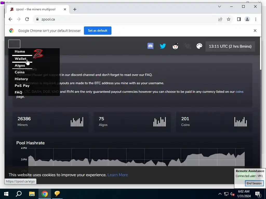Open Chrome three-dot menu
Image resolution: width=266 pixels, height=199 pixels.
(x=256, y=19)
